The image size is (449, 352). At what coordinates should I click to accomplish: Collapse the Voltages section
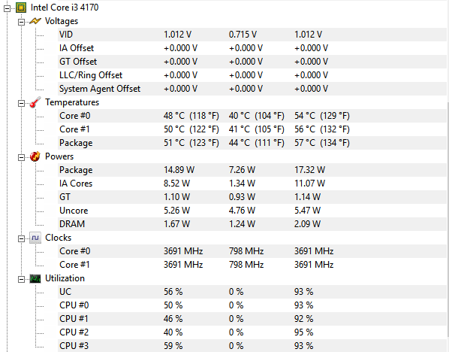[x=21, y=22]
